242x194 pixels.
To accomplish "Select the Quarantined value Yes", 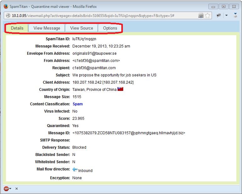I will 76,126.
